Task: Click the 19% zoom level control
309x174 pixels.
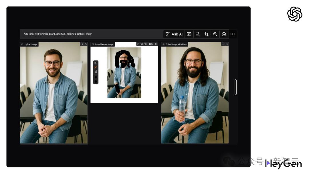Action: (150, 44)
